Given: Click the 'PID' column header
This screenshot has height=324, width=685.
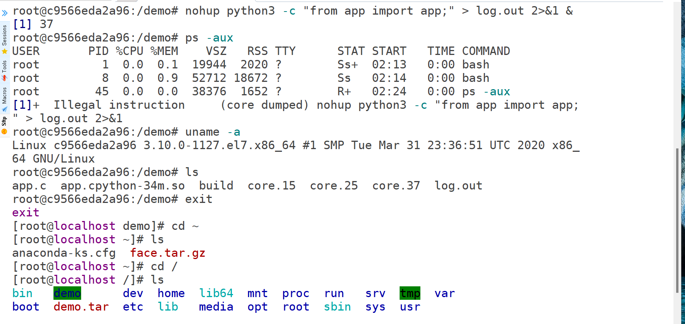Looking at the screenshot, I should [98, 51].
